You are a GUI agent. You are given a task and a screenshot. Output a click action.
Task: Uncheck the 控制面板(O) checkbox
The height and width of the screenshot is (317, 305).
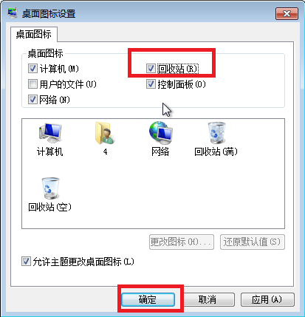(151, 84)
